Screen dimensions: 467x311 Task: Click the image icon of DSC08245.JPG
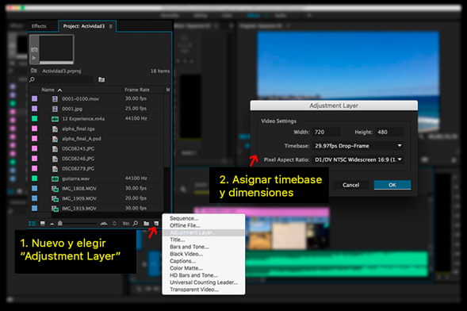tap(55, 148)
